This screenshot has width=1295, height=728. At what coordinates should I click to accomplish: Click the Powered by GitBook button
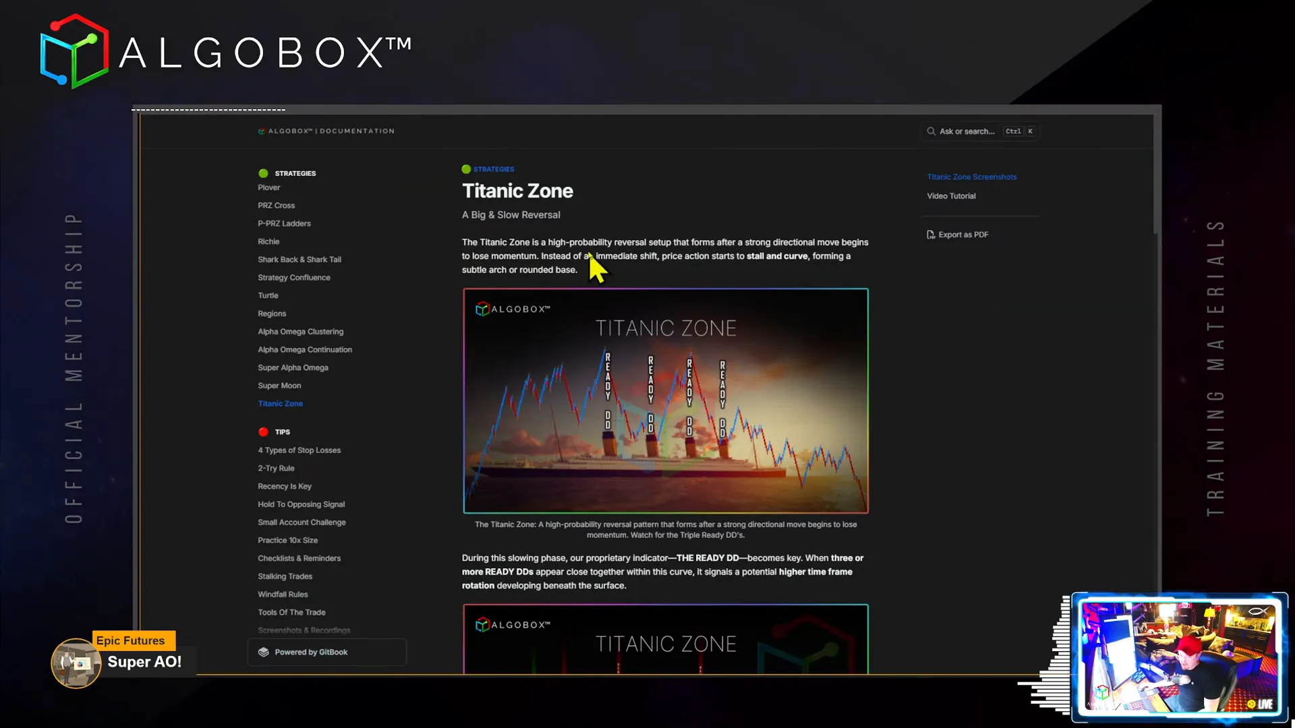(x=327, y=653)
